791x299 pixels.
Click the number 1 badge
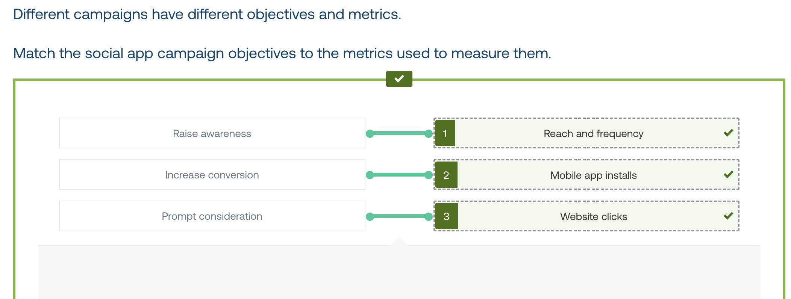(x=445, y=133)
